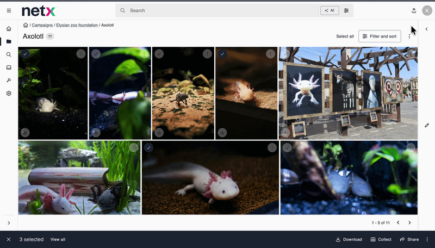Download the outdoor exhibition photo
This screenshot has width=435, height=248.
pyautogui.click(x=286, y=133)
